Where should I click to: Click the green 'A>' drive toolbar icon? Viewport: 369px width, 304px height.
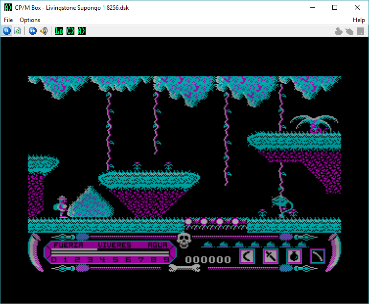pyautogui.click(x=82, y=31)
